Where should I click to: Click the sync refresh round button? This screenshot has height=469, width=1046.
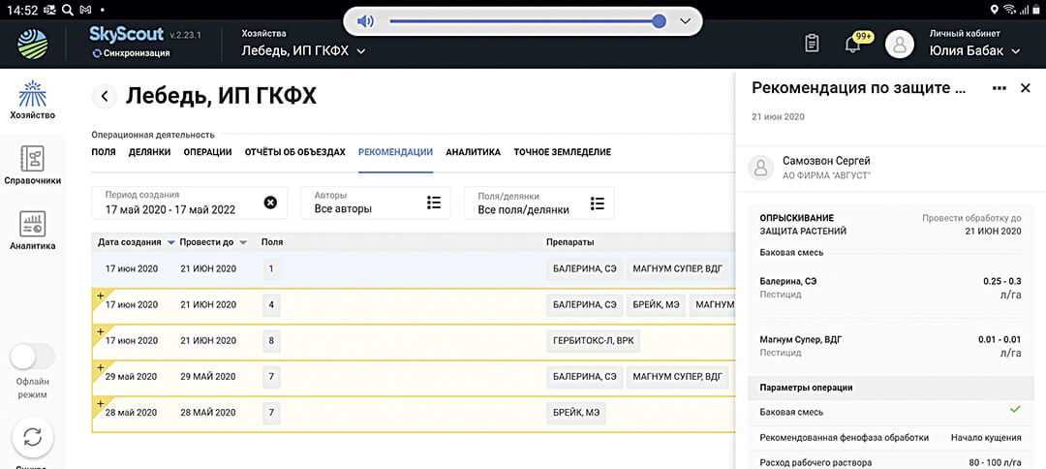(32, 437)
